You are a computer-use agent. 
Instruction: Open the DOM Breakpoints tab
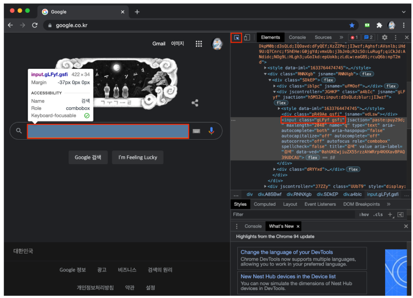point(361,204)
